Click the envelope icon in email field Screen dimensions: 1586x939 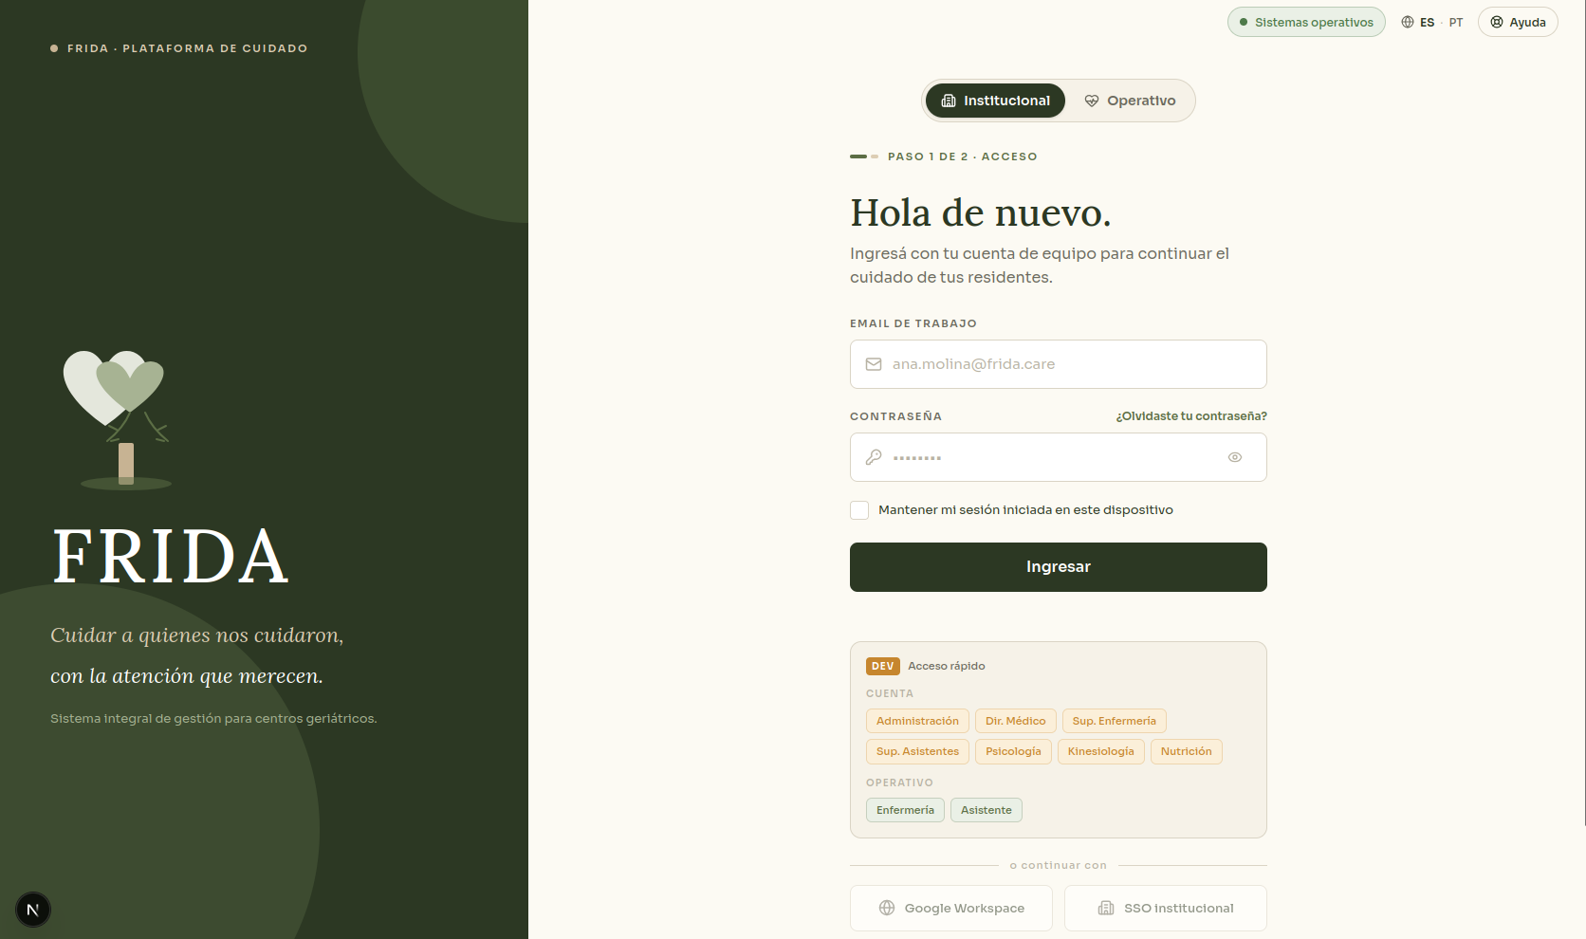click(874, 364)
